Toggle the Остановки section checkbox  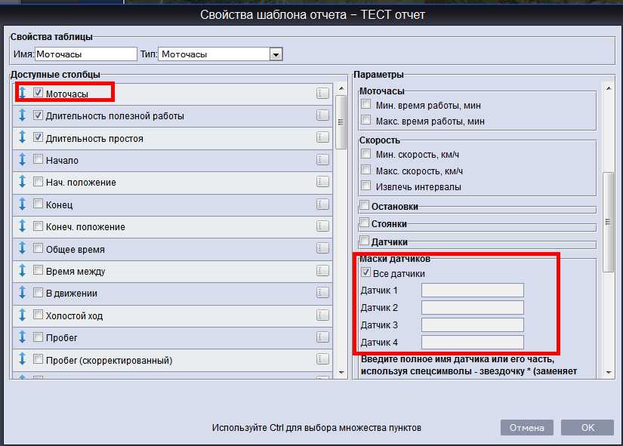[364, 205]
